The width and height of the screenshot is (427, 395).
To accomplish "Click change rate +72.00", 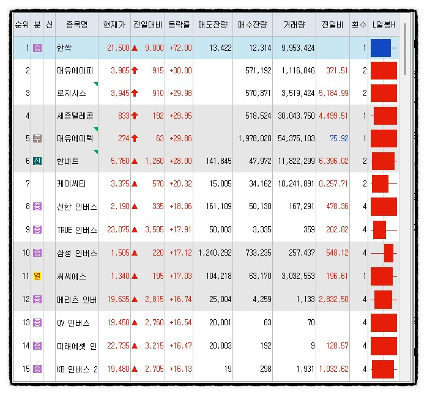I will (180, 48).
